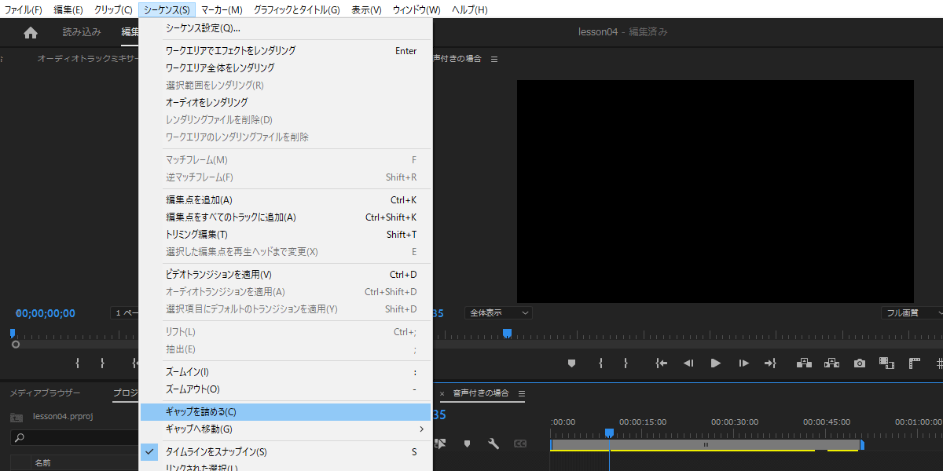Add marker from the timeline toolbar
The height and width of the screenshot is (471, 943).
point(467,444)
